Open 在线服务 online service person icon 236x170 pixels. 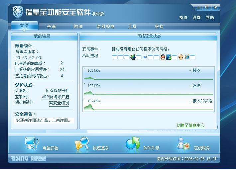pos(183,143)
